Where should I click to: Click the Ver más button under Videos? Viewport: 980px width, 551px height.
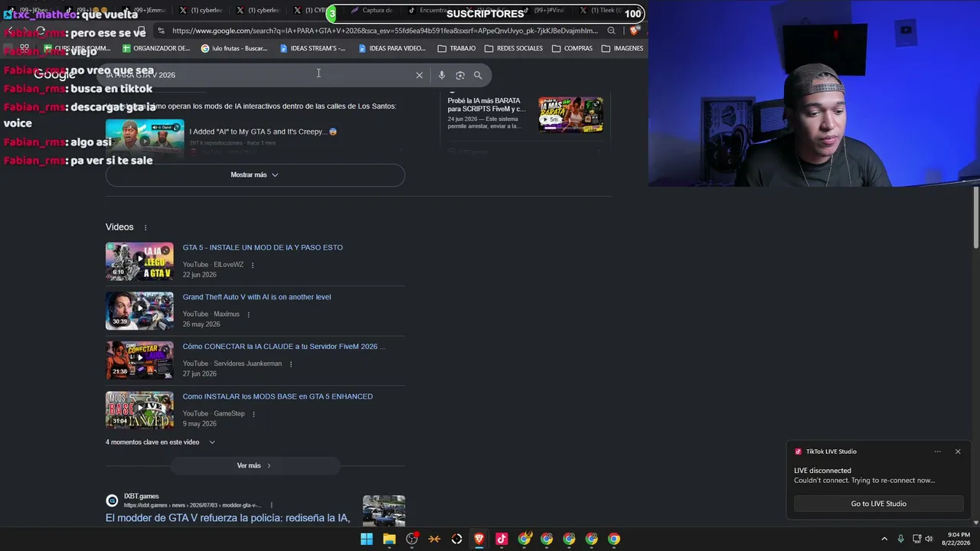tap(255, 465)
